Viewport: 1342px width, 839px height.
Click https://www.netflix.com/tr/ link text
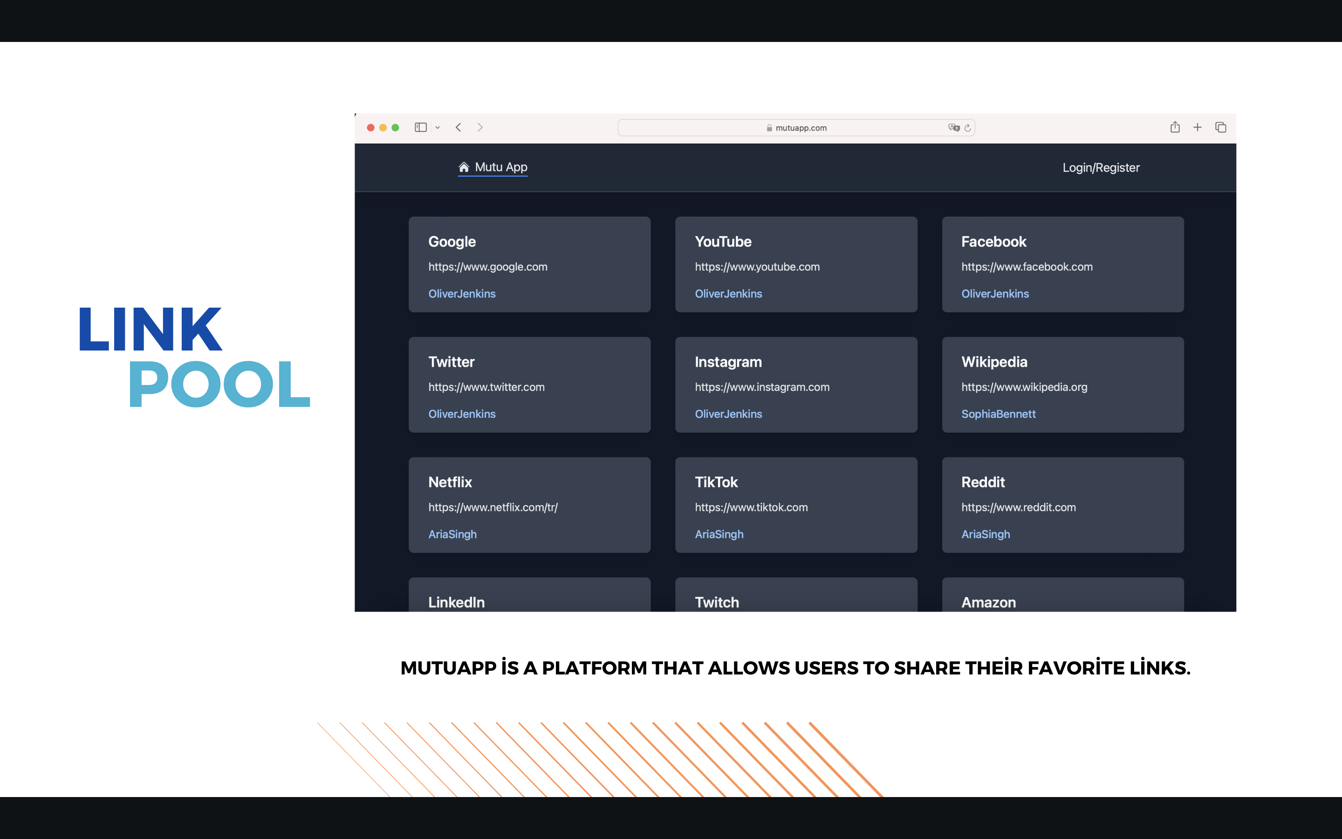point(493,508)
